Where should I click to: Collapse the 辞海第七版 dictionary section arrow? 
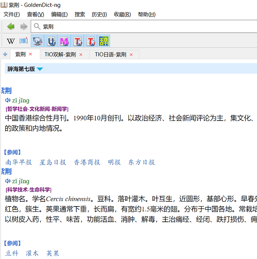coord(40,69)
